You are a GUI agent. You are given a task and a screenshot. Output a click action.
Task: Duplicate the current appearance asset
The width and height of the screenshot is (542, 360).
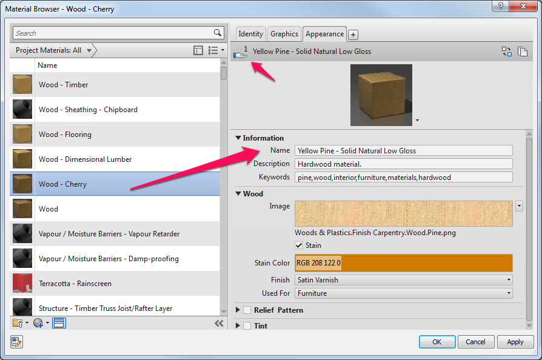(523, 52)
